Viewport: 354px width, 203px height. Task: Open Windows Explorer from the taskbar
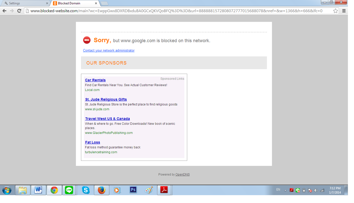click(23, 190)
